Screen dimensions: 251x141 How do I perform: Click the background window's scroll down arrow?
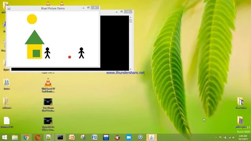coord(131,69)
